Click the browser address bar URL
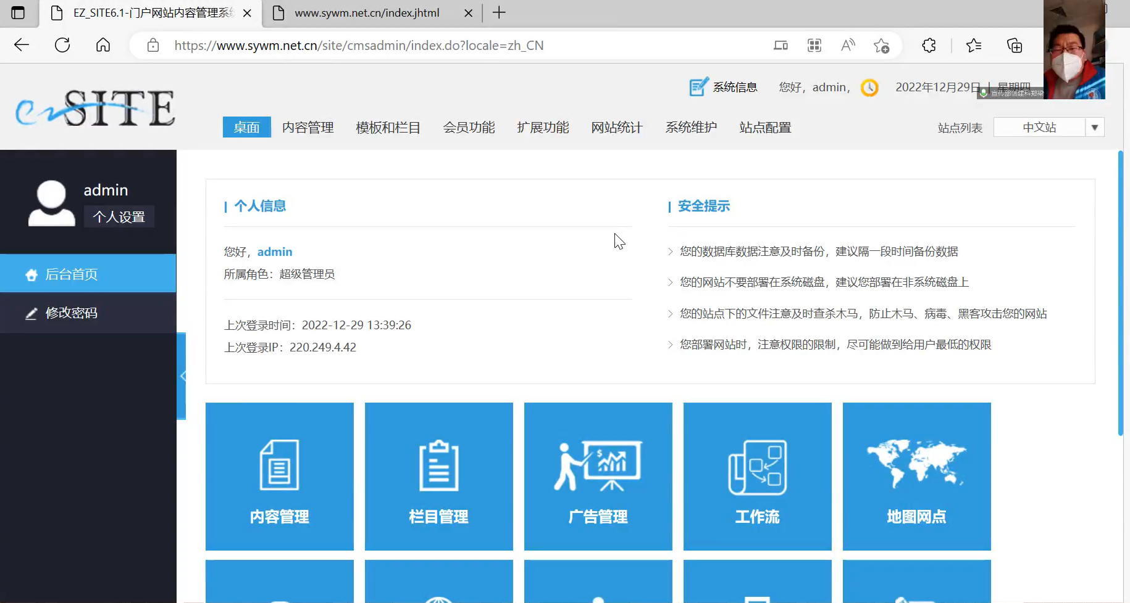Screen dimensions: 1130x603 coord(359,46)
